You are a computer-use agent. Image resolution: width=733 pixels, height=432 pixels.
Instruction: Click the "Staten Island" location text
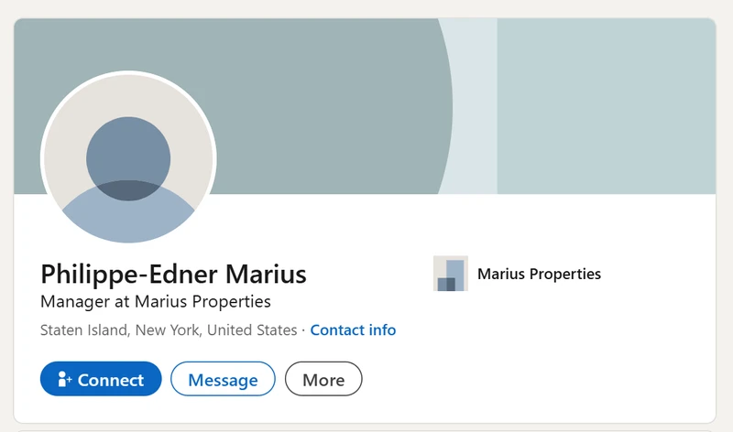point(81,329)
